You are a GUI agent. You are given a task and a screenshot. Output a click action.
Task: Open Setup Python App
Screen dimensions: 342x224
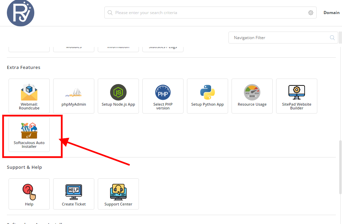click(208, 96)
